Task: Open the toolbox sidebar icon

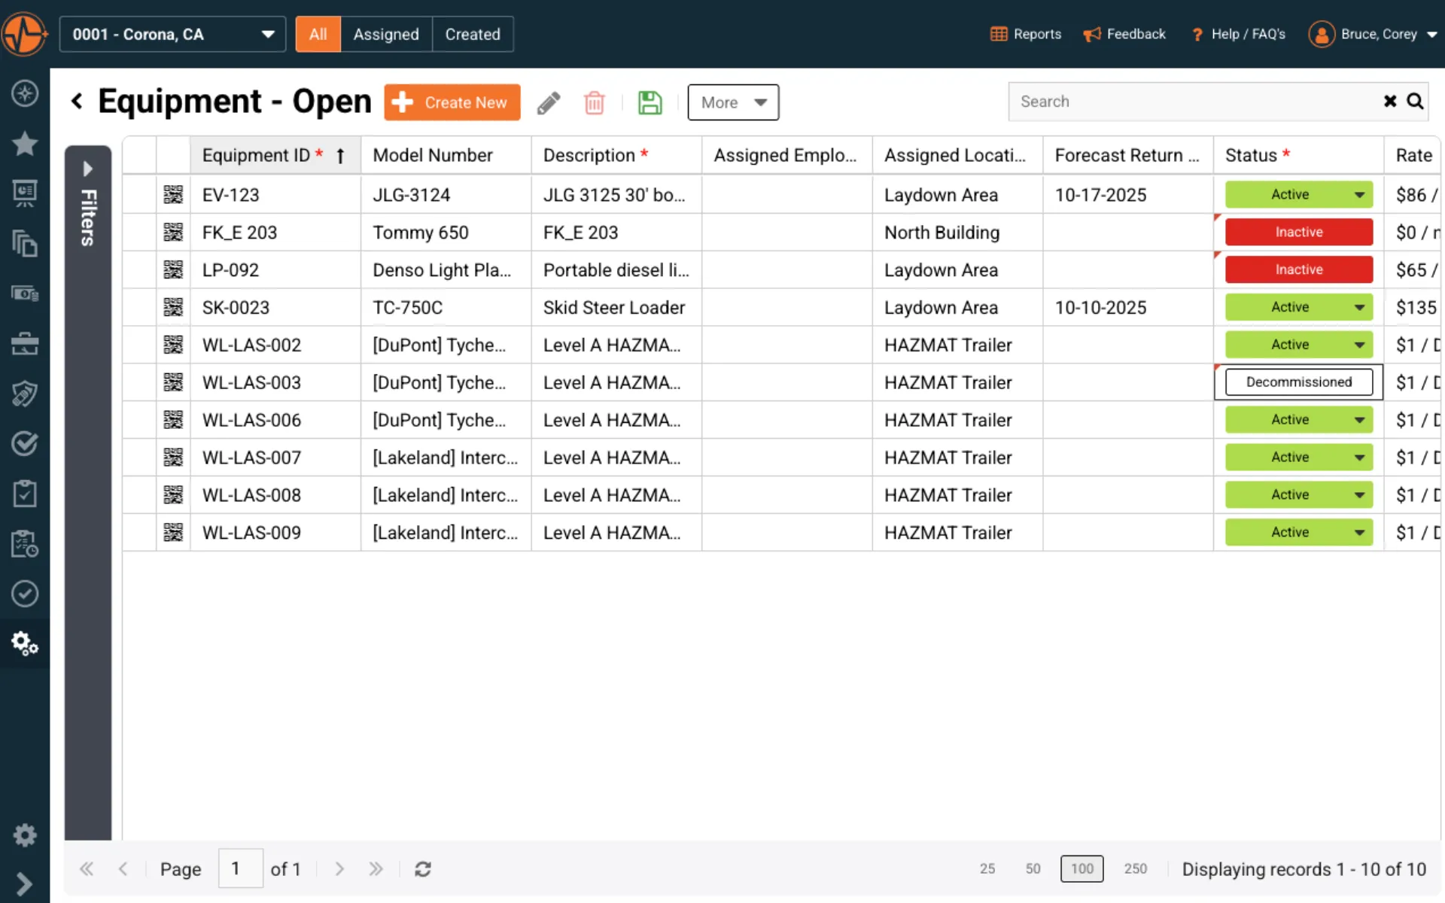Action: click(25, 344)
